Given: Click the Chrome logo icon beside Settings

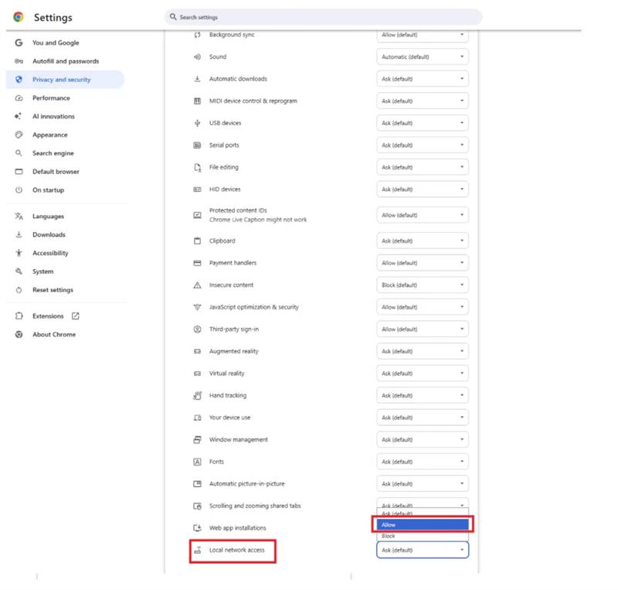Looking at the screenshot, I should [x=18, y=17].
